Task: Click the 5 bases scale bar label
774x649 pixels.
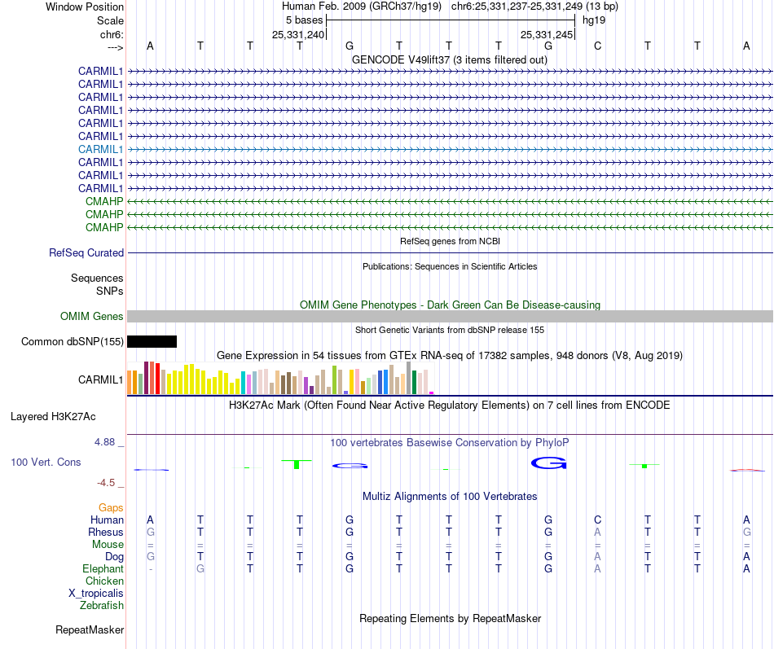Action: (304, 20)
